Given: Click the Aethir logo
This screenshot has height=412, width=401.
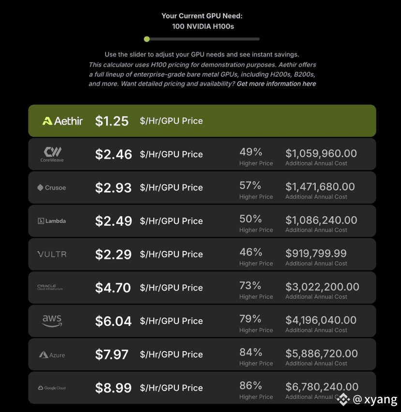Looking at the screenshot, I should [x=62, y=121].
